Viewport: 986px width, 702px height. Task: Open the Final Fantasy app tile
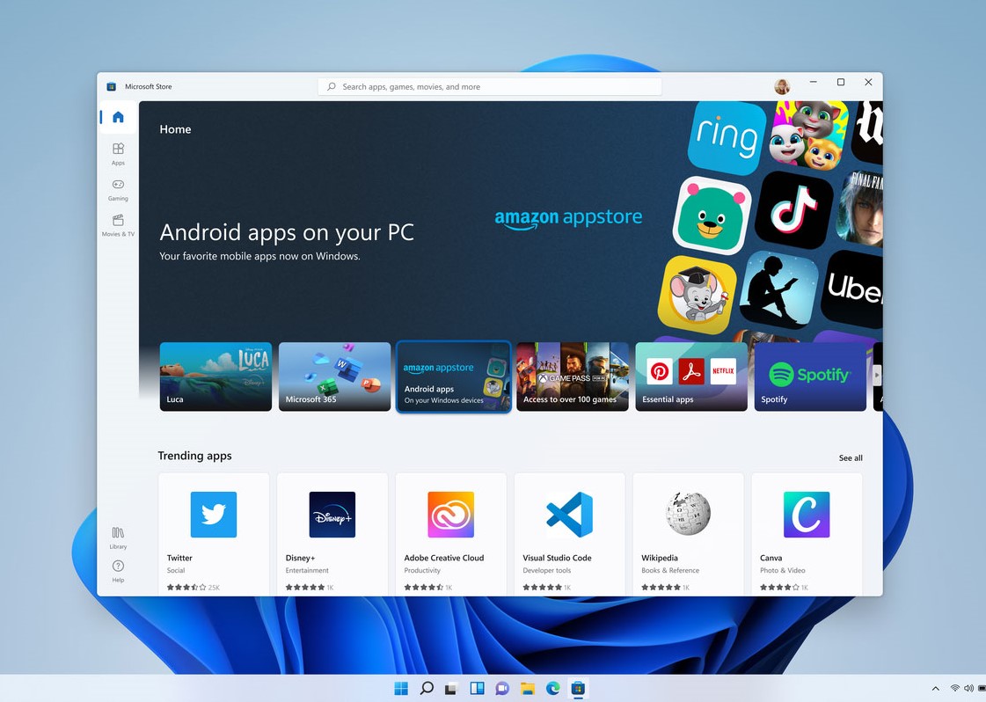click(x=859, y=208)
